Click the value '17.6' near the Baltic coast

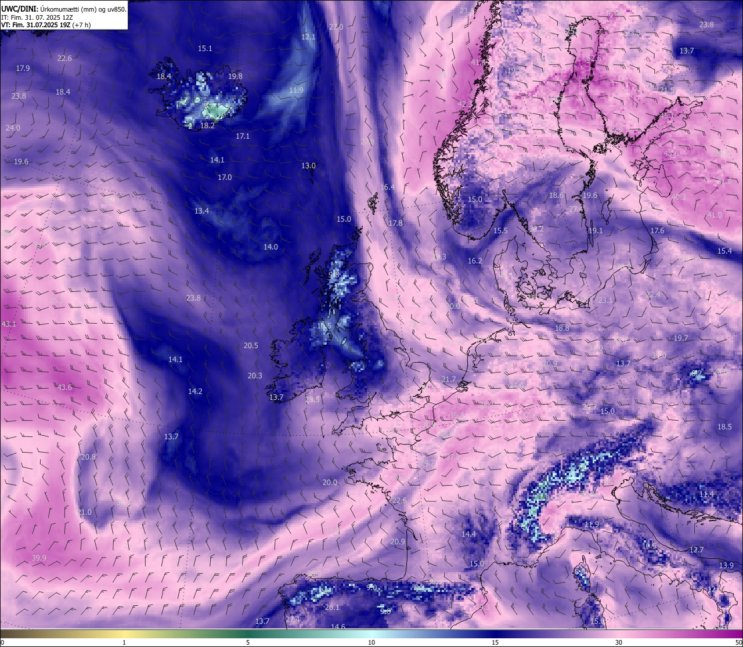pyautogui.click(x=657, y=231)
